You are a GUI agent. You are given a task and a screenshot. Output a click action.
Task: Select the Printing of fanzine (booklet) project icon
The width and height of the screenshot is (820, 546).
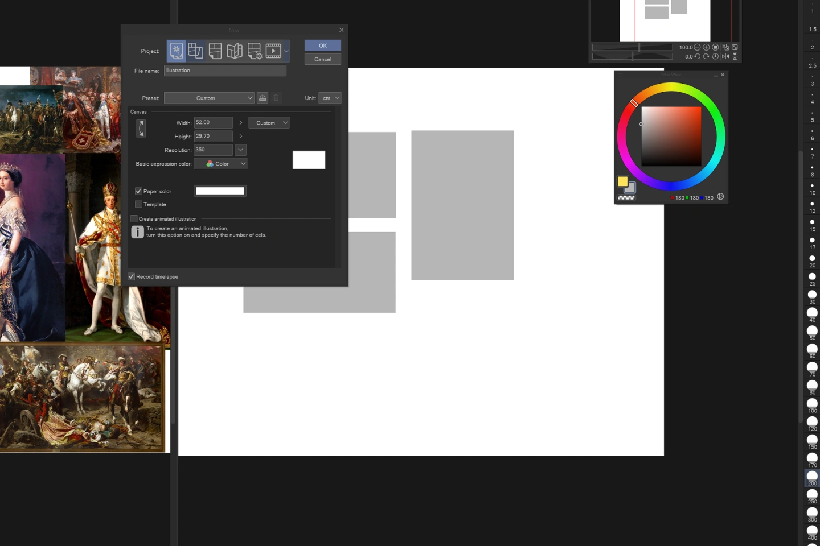click(235, 51)
